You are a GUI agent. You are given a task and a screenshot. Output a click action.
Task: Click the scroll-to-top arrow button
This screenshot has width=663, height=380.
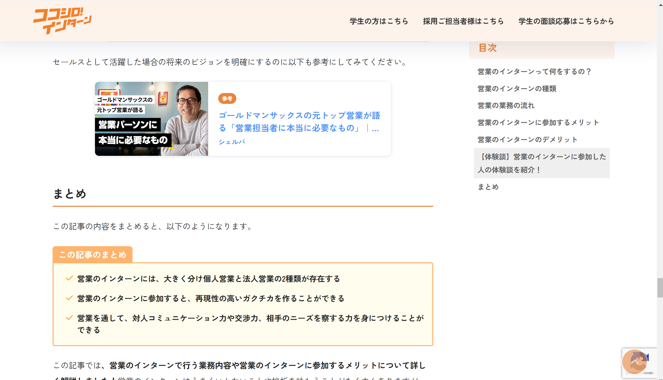634,362
